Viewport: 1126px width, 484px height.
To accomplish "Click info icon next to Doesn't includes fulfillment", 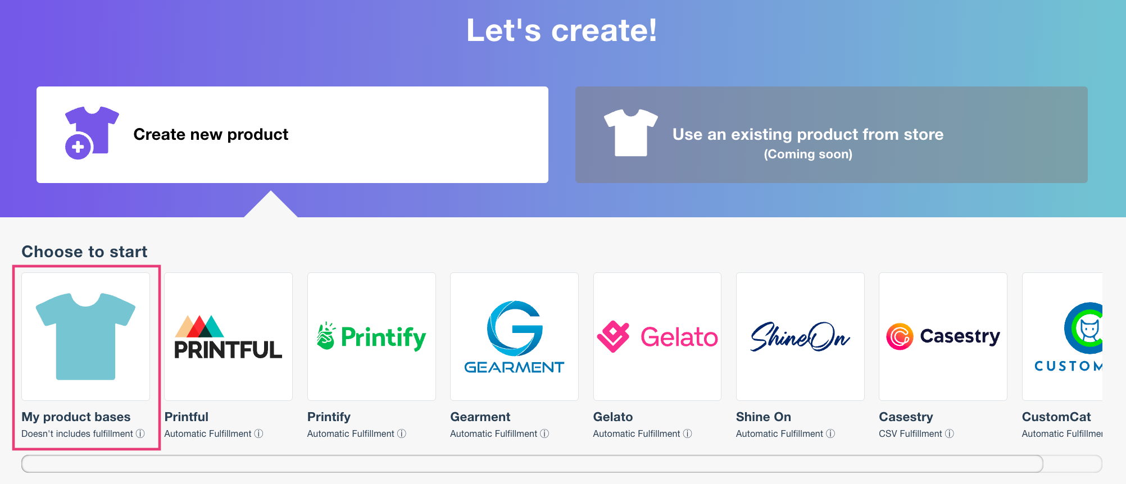I will click(x=140, y=433).
